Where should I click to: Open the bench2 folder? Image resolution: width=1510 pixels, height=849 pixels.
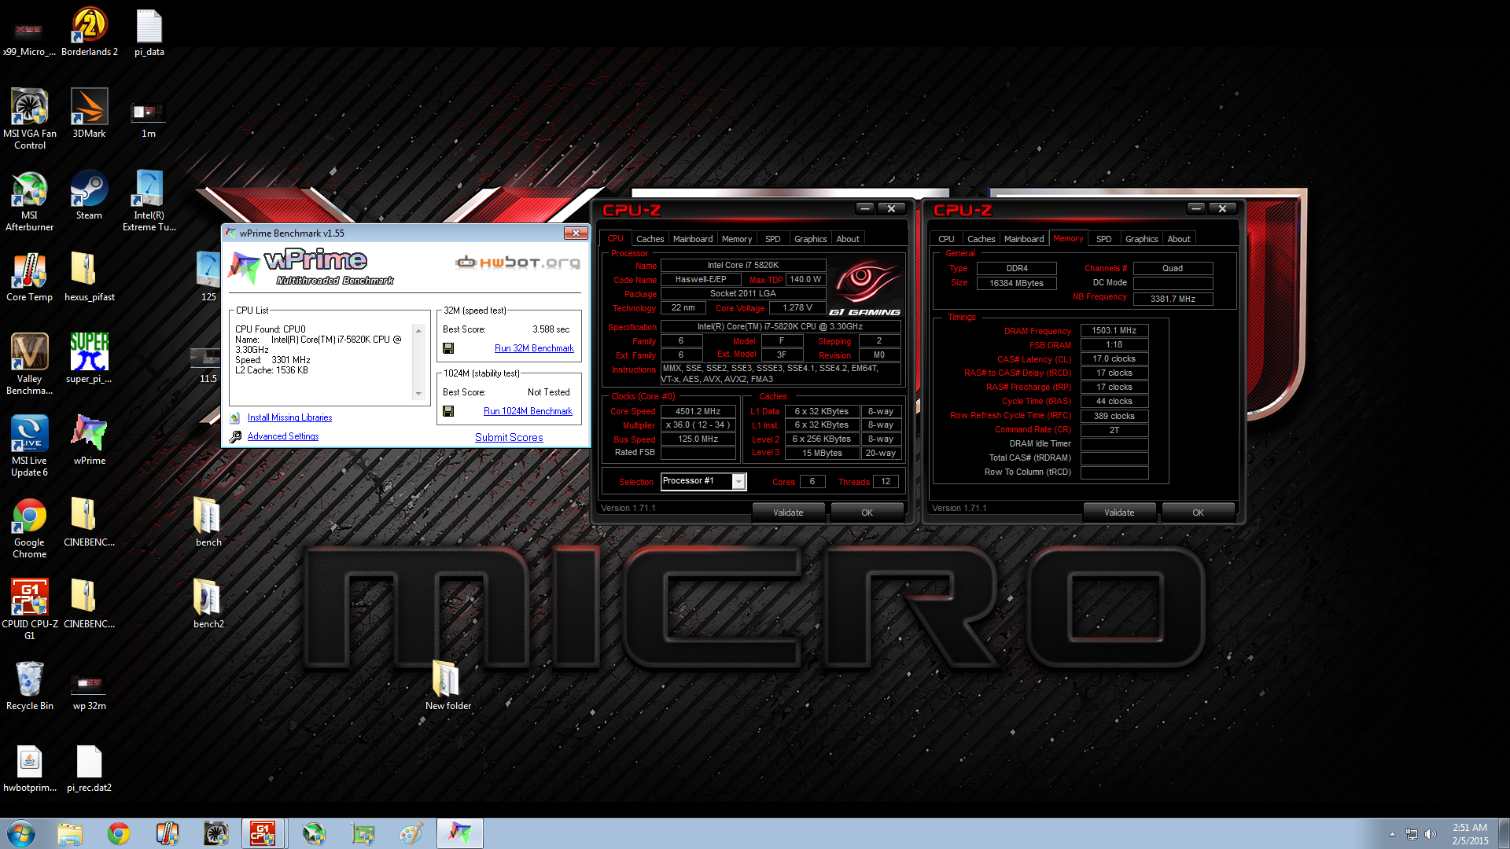208,604
